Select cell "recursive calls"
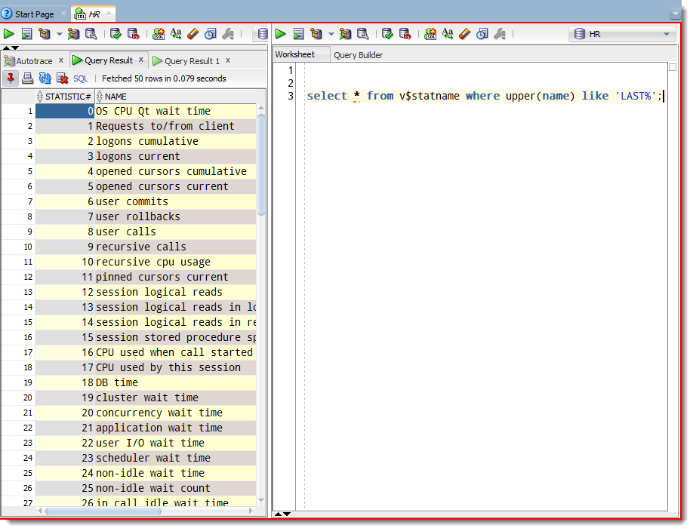The height and width of the screenshot is (531, 693). [x=175, y=247]
